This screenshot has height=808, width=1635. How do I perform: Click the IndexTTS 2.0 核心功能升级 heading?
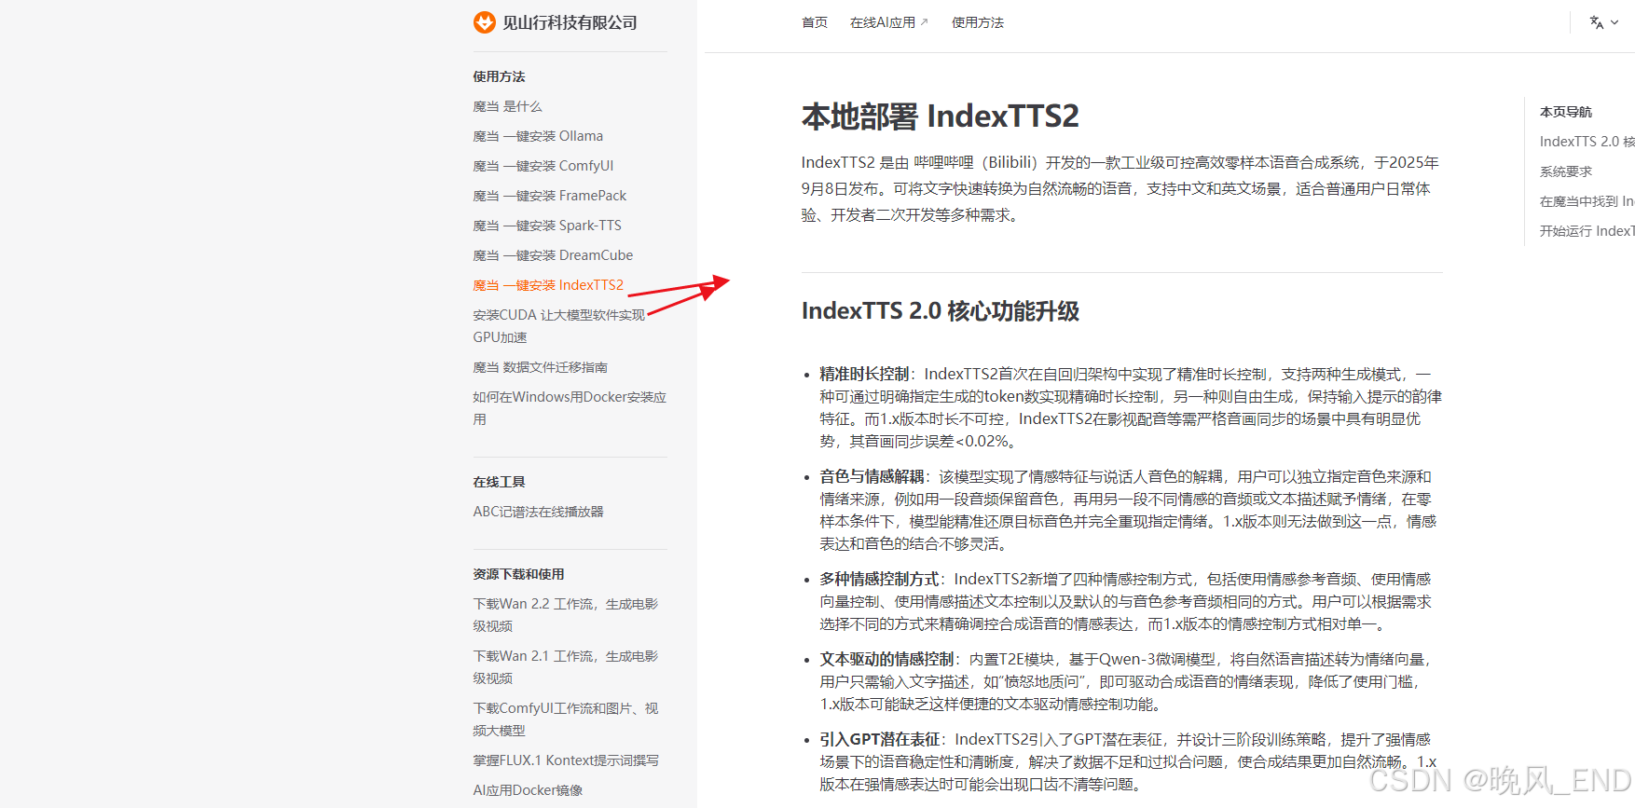[x=941, y=311]
